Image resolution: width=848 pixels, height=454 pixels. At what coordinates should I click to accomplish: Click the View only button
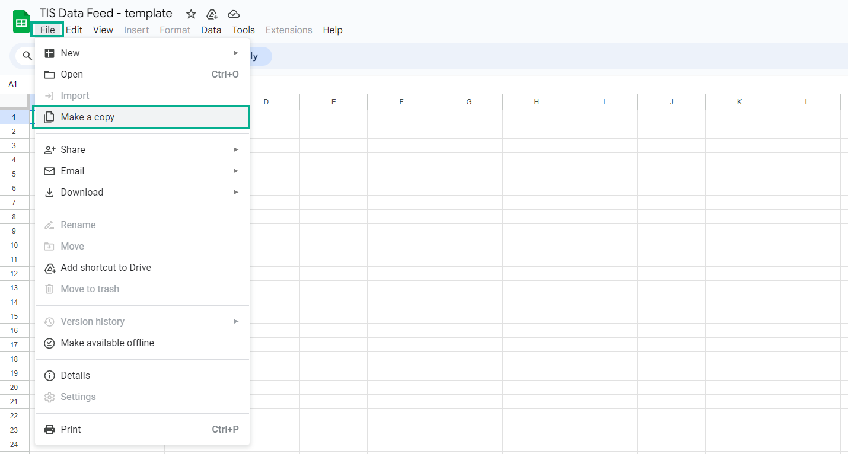click(x=254, y=56)
